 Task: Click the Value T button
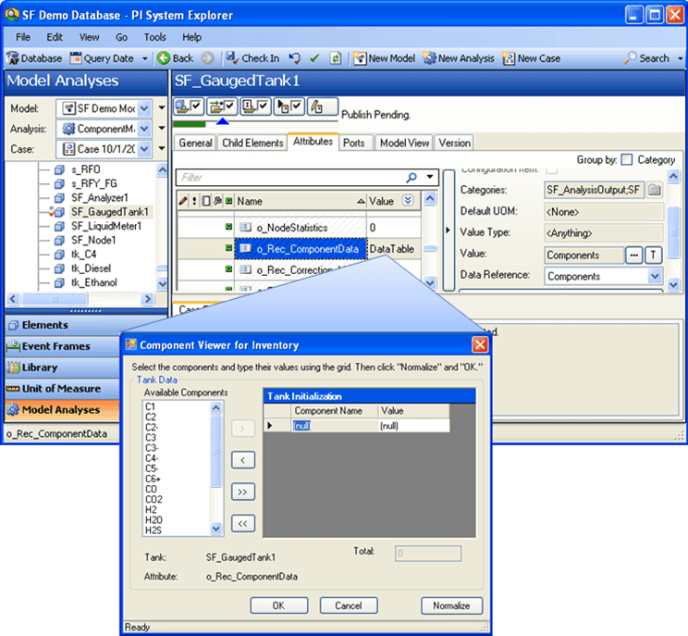pyautogui.click(x=654, y=256)
